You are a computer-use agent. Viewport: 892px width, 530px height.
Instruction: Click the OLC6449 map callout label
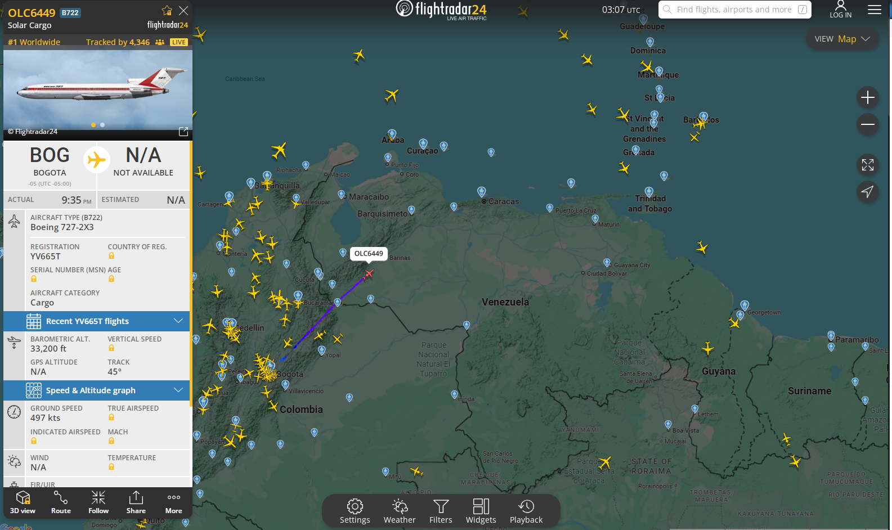pyautogui.click(x=369, y=254)
